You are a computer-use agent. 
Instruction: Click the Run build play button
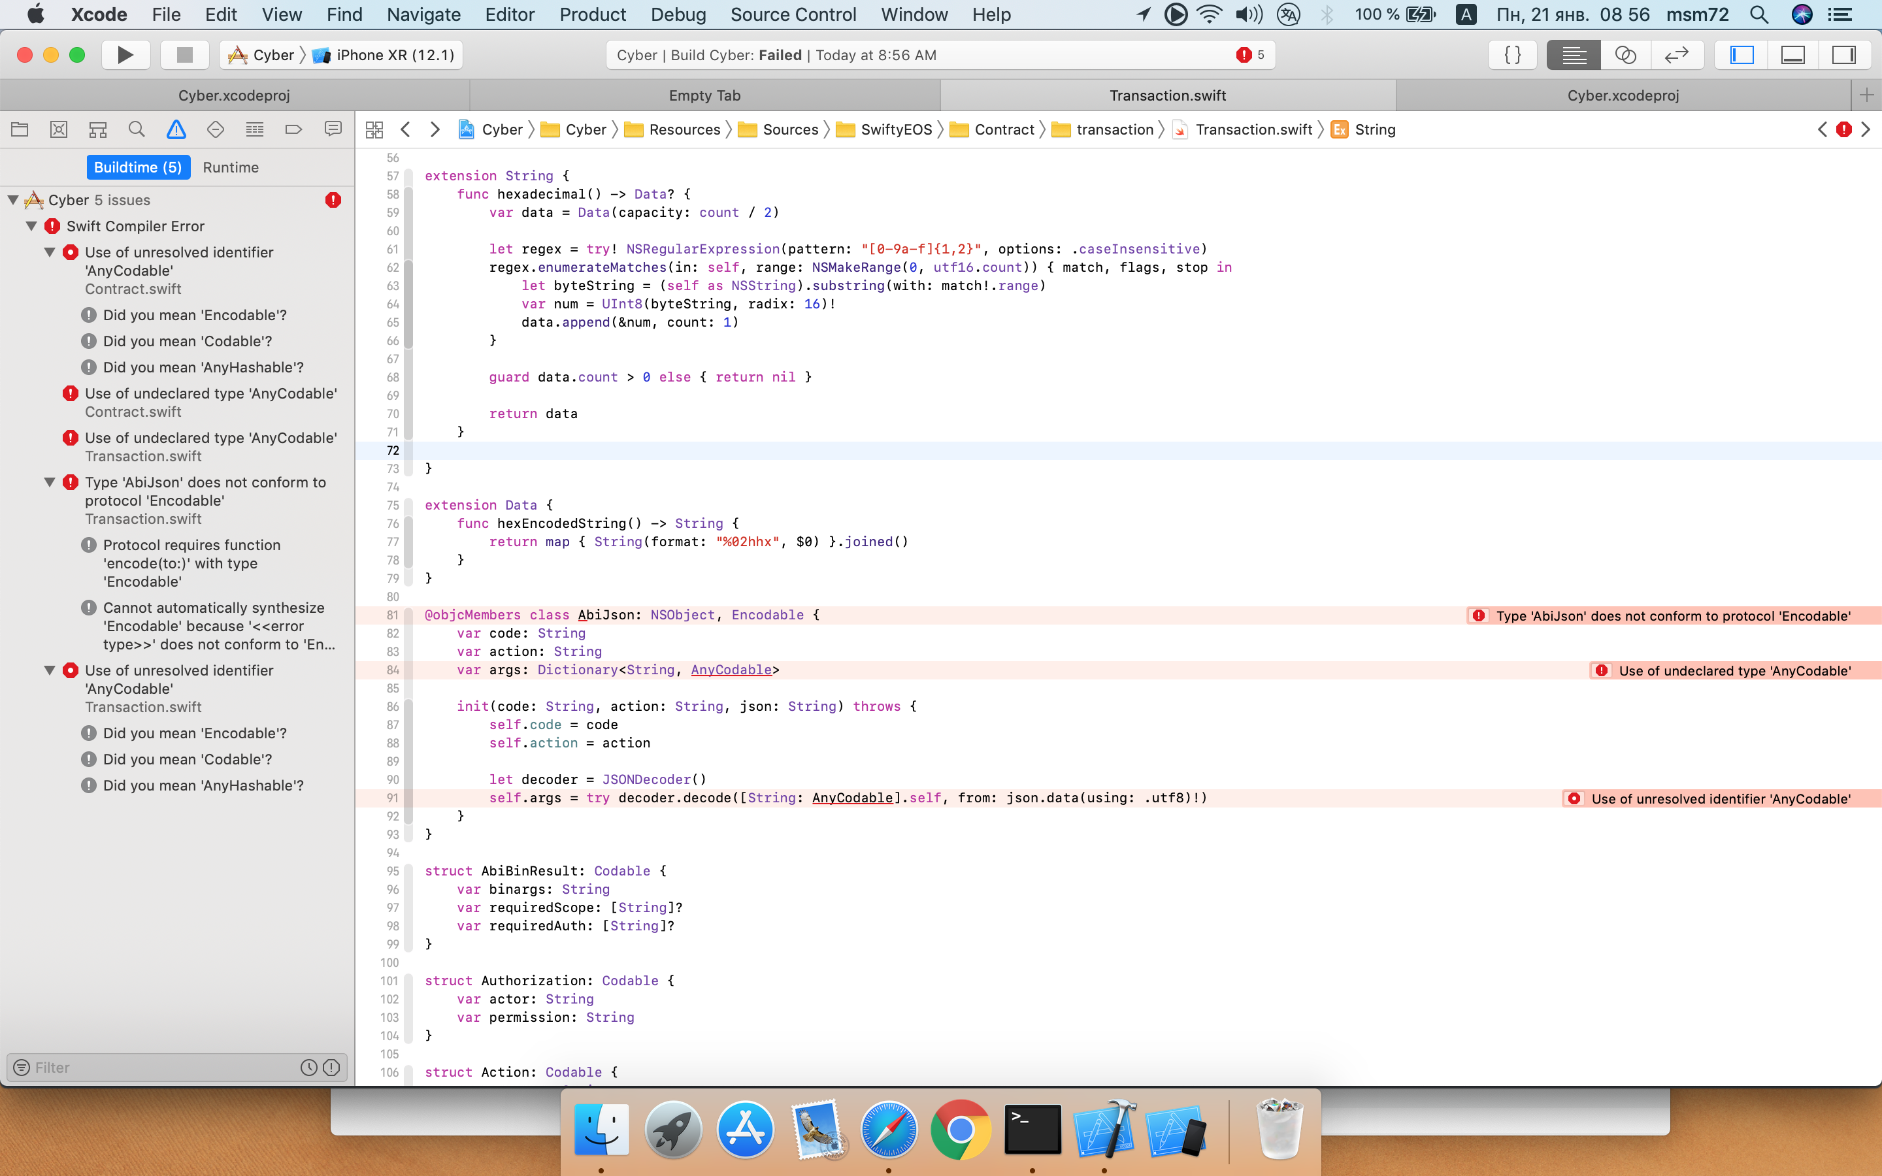pos(125,56)
